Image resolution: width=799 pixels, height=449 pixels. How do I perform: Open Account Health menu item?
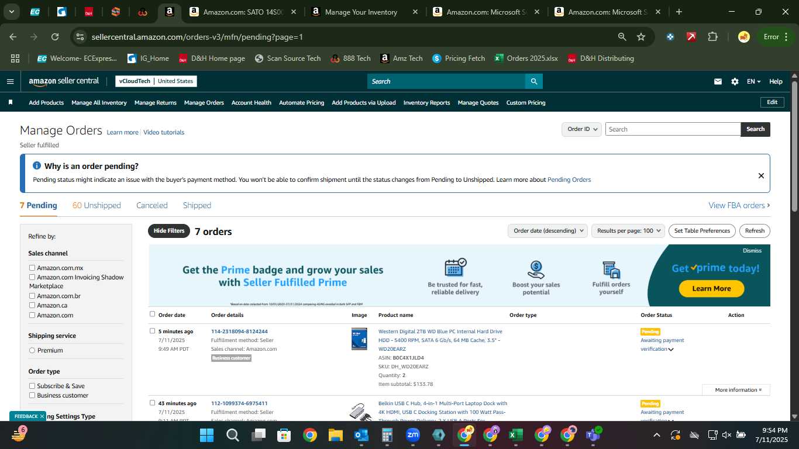click(x=252, y=102)
